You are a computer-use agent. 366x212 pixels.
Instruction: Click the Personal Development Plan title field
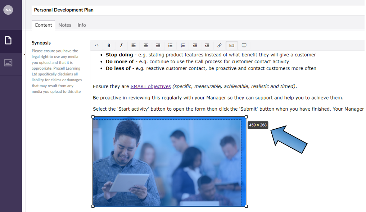coord(64,10)
